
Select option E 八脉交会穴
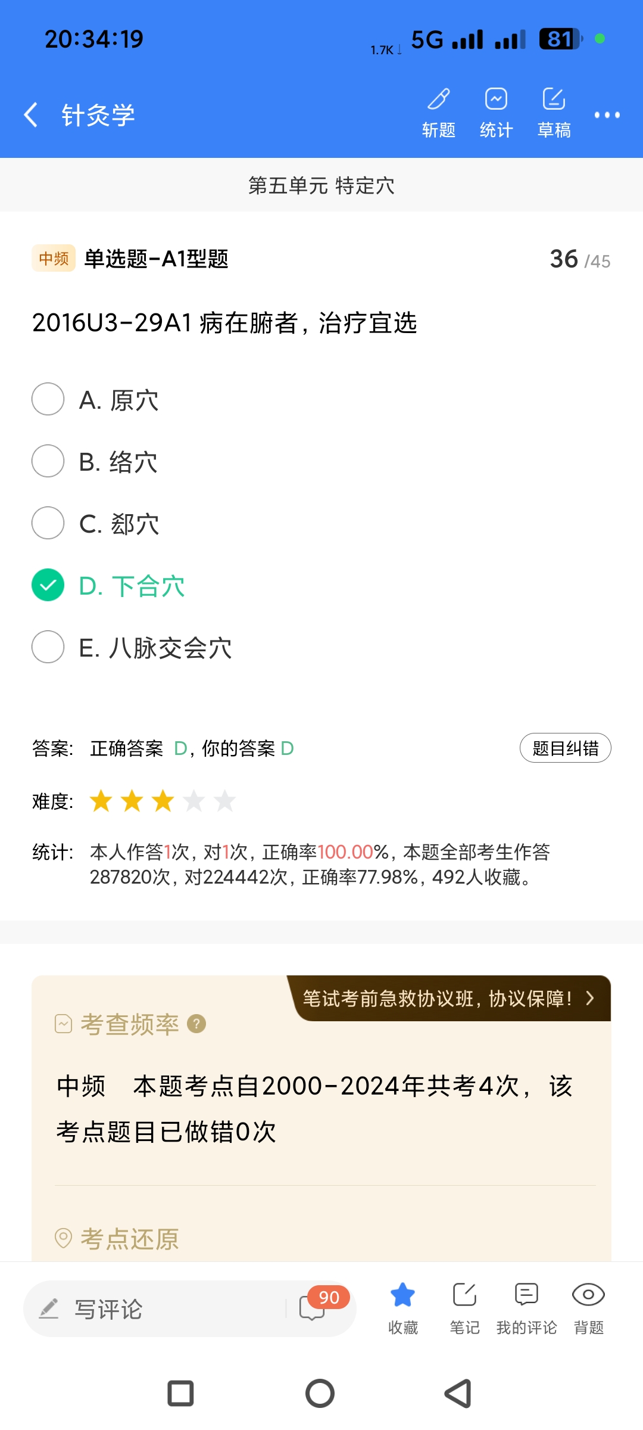[48, 647]
